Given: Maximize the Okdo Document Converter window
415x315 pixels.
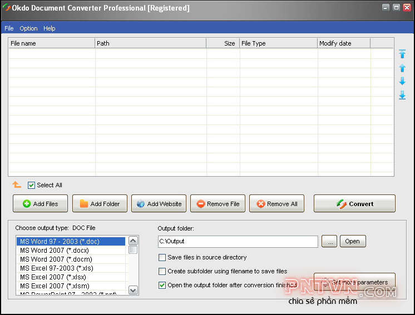Looking at the screenshot, I should [x=396, y=7].
